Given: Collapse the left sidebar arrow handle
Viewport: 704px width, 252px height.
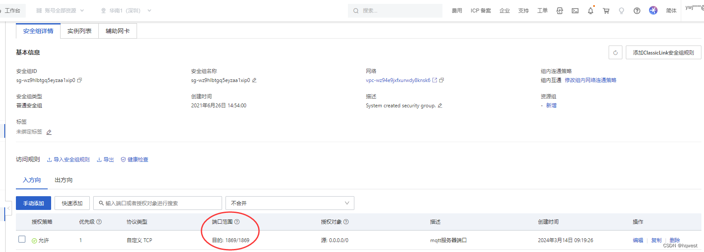Looking at the screenshot, I should pyautogui.click(x=8, y=208).
